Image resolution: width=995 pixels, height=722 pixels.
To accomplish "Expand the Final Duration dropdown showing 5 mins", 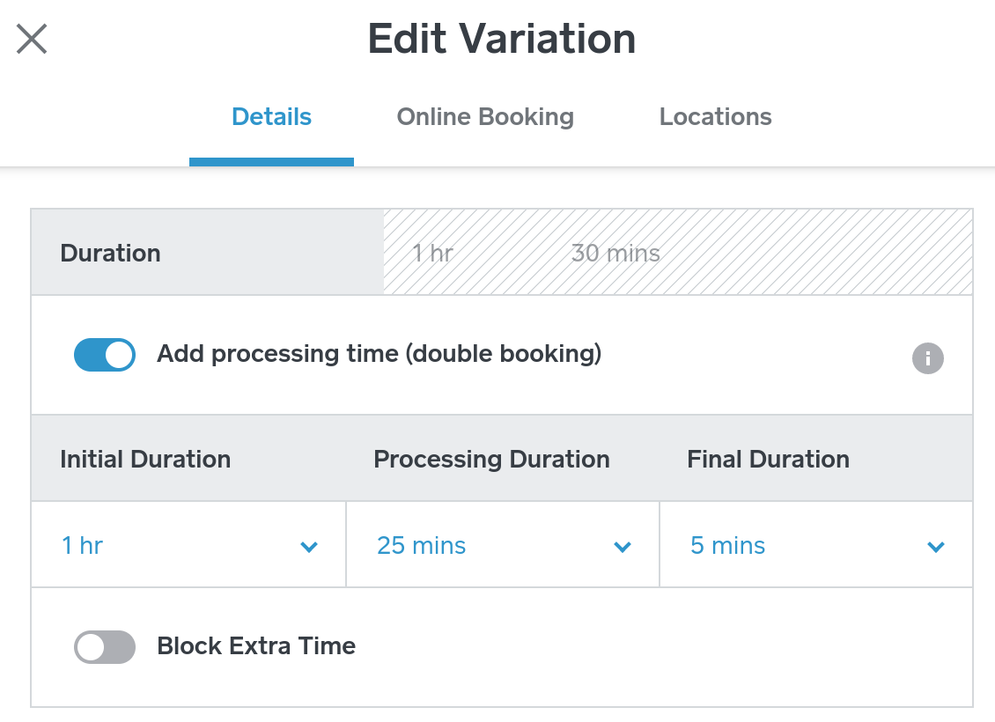I will [816, 546].
